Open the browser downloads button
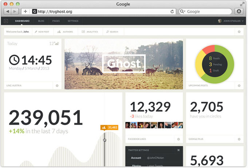Image resolution: width=248 pixels, height=168 pixels. 239,11
